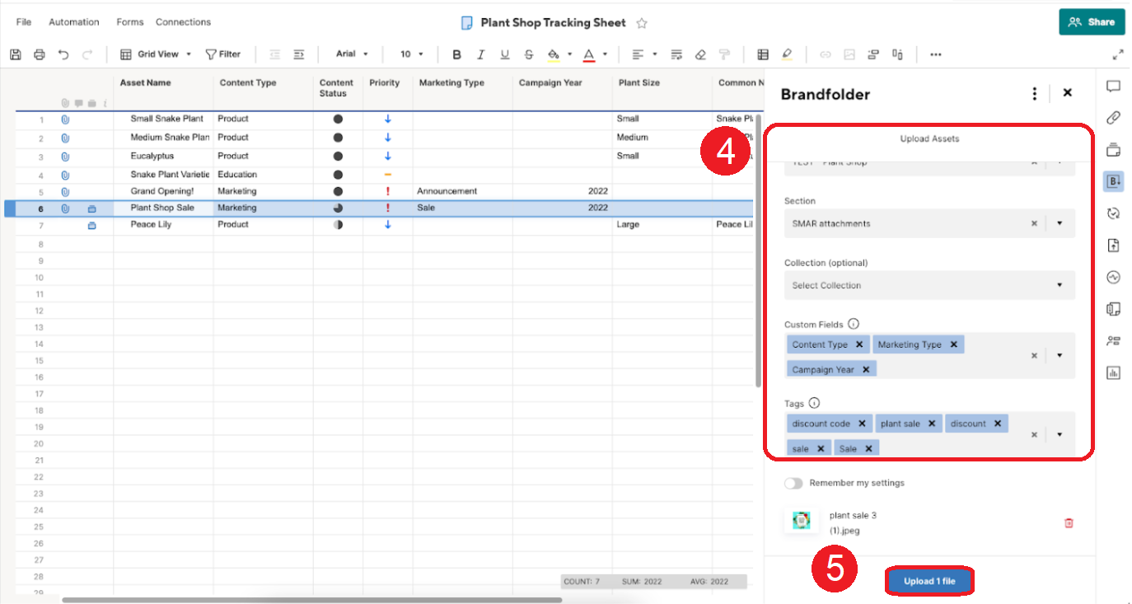Click the Share button

pyautogui.click(x=1092, y=22)
